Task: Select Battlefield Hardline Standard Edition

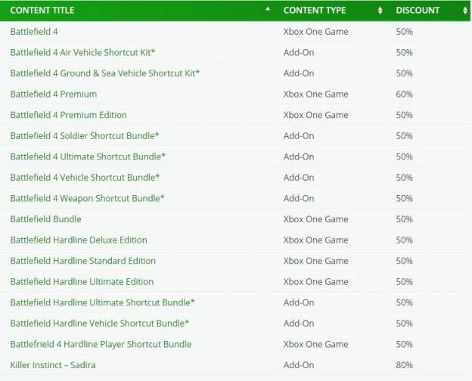Action: [82, 261]
